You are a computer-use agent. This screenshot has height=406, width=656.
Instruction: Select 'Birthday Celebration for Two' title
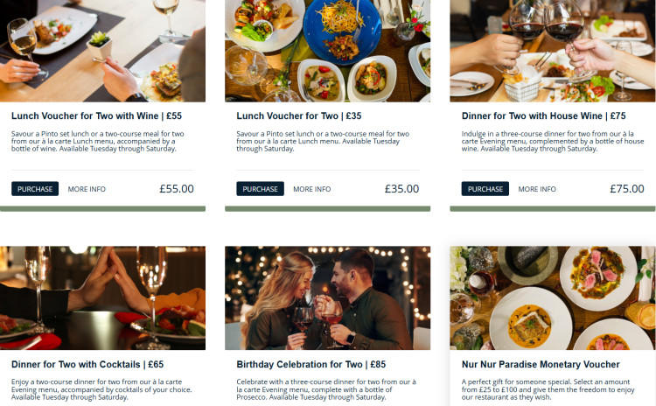(311, 365)
